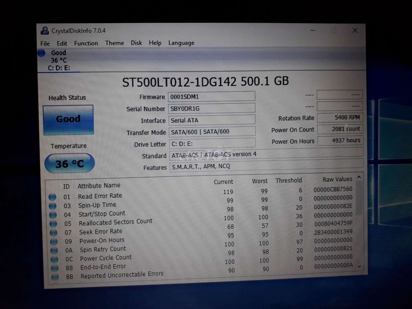Click the Firmware field 0001SDM1
The width and height of the screenshot is (412, 309).
coord(211,96)
